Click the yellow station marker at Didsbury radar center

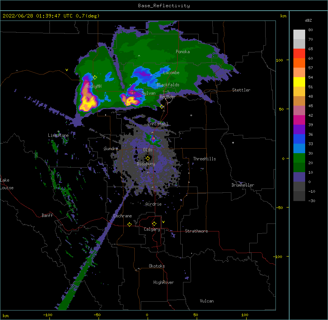(x=148, y=158)
